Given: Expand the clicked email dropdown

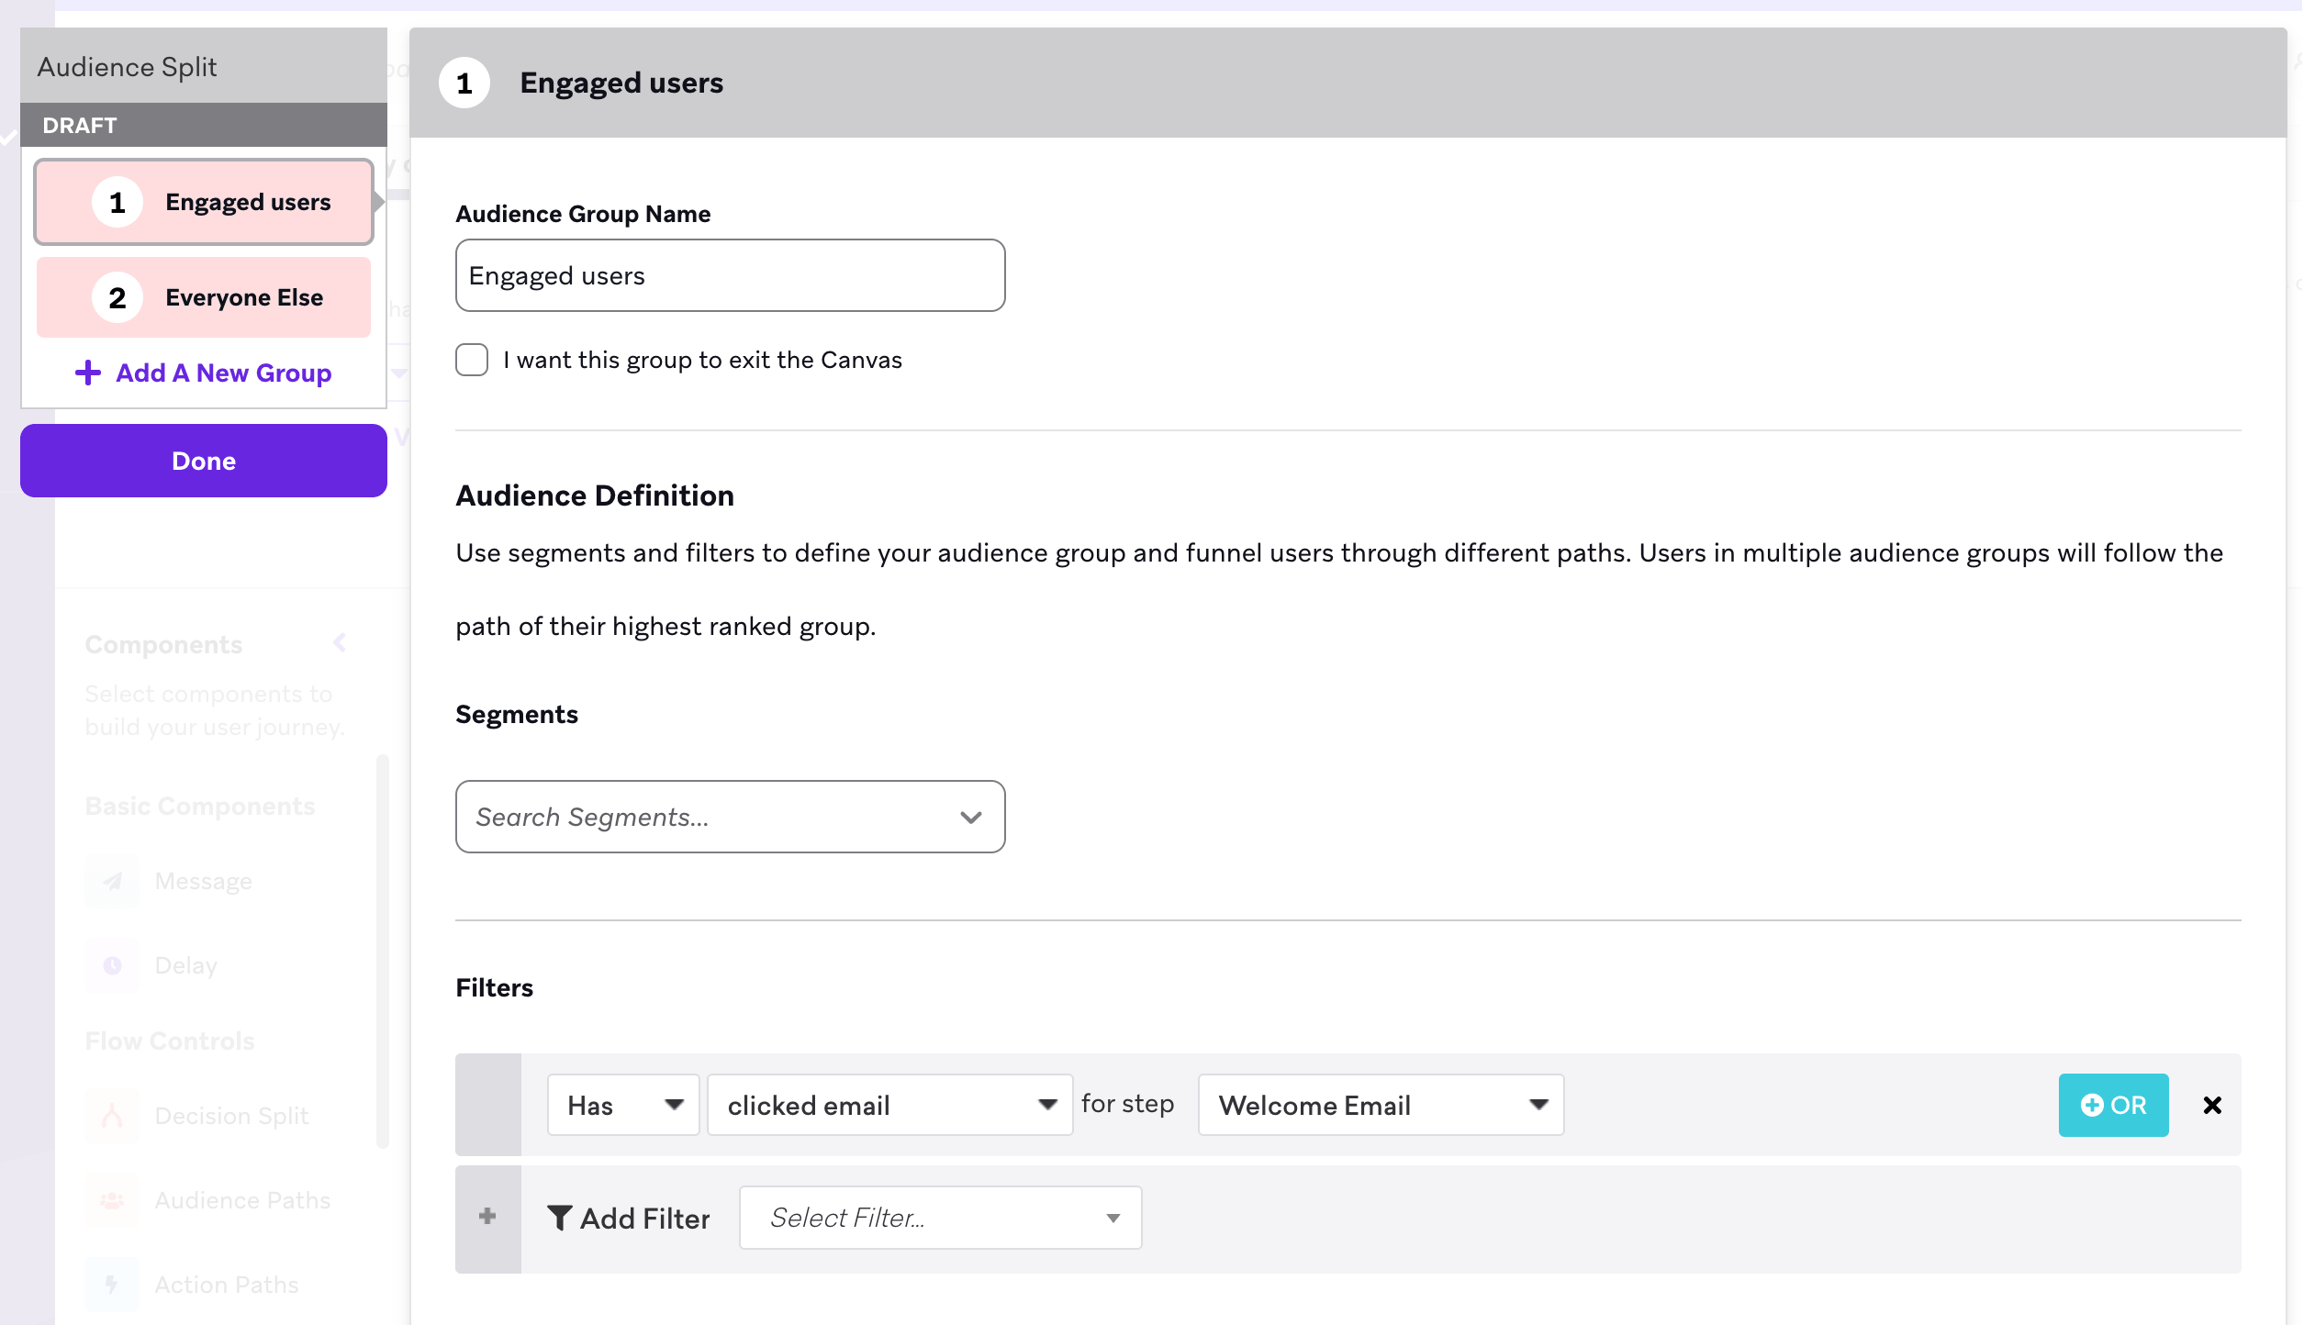Looking at the screenshot, I should point(890,1105).
